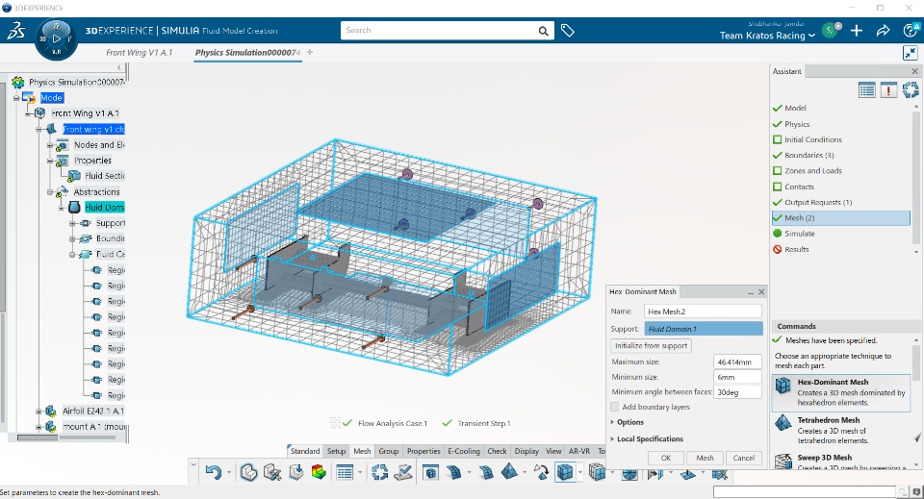Click the model check checkmark toolbar icon
The height and width of the screenshot is (499, 924).
click(x=403, y=472)
